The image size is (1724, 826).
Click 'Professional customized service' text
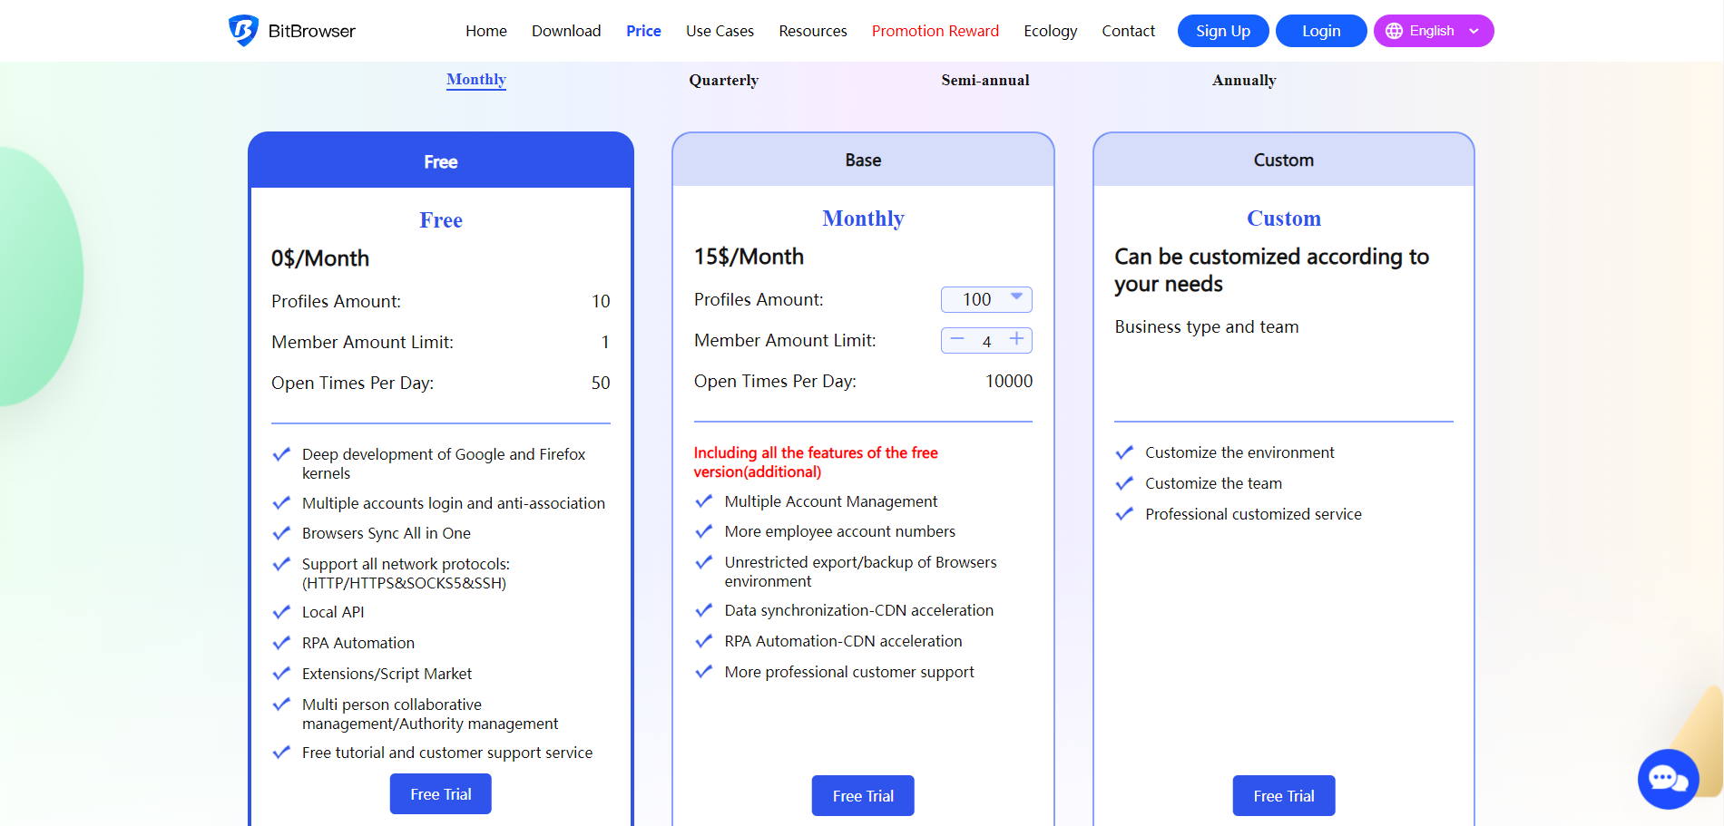[x=1253, y=514]
